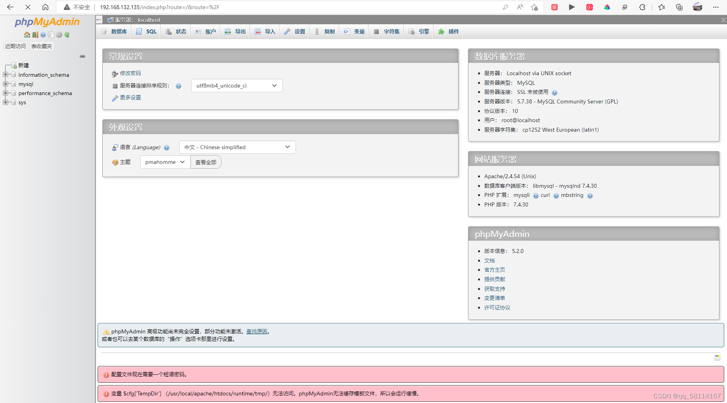Click the new database icon beside 新建
The image size is (727, 403).
pos(14,65)
